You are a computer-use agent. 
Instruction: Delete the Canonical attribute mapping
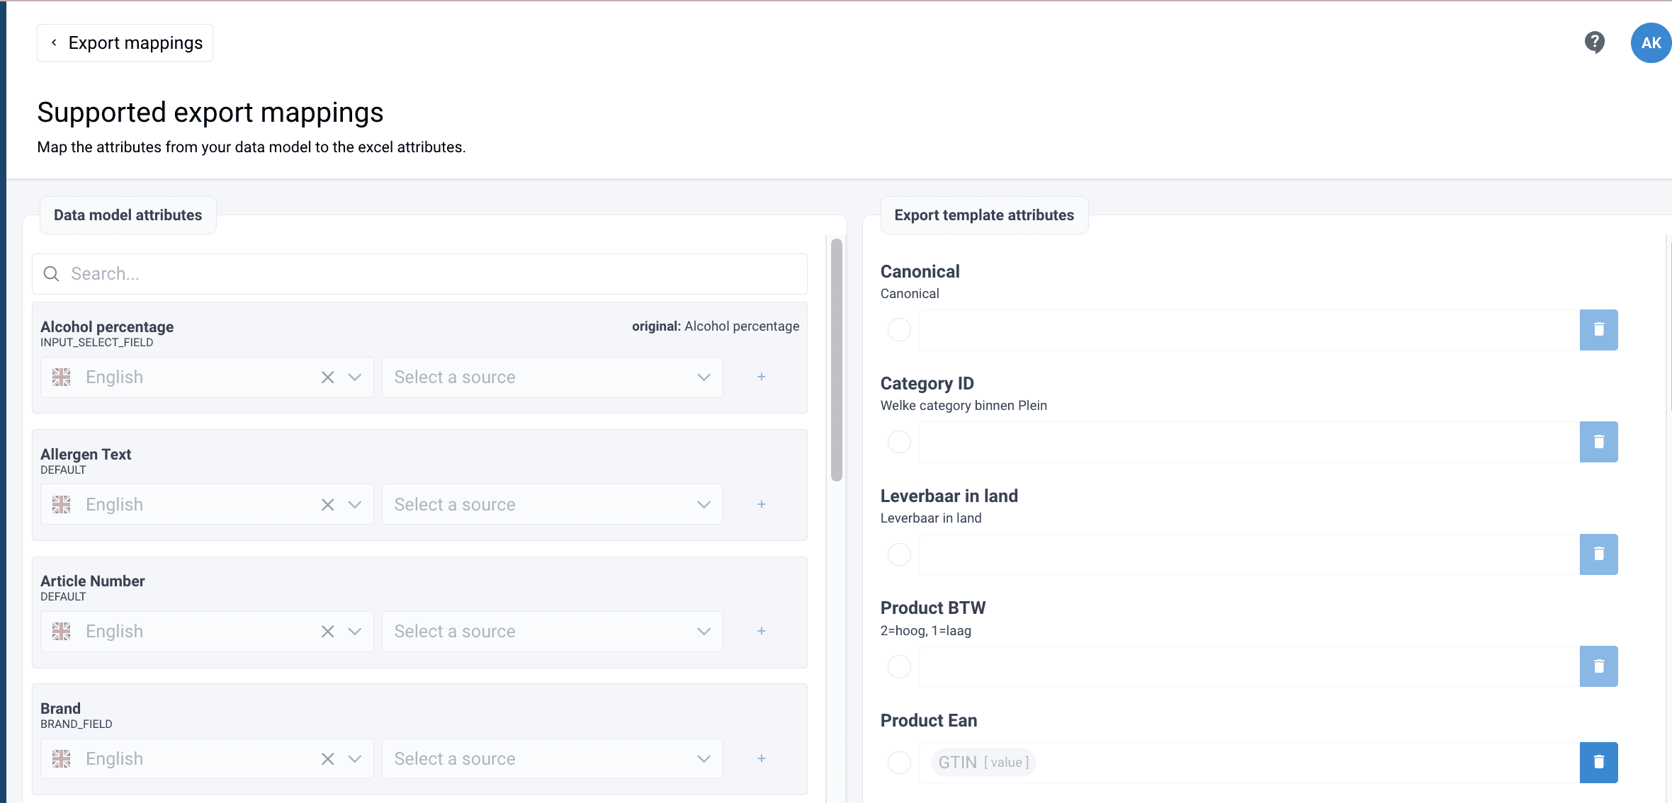pos(1598,329)
